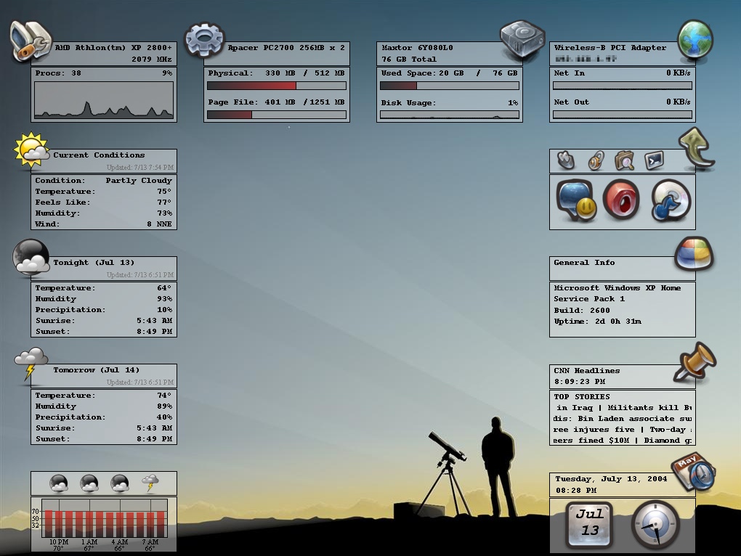Click the sun and cloud Current Conditions icon
The height and width of the screenshot is (556, 741).
pyautogui.click(x=31, y=151)
